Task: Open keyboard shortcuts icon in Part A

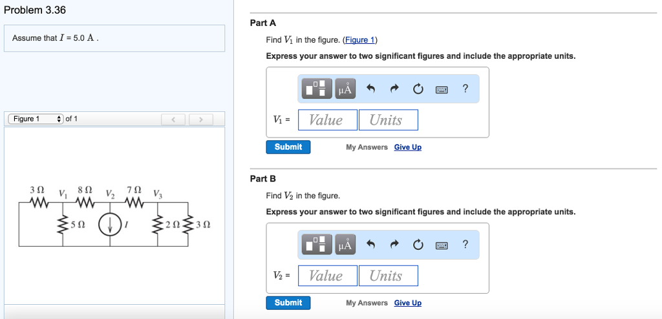Action: click(442, 90)
